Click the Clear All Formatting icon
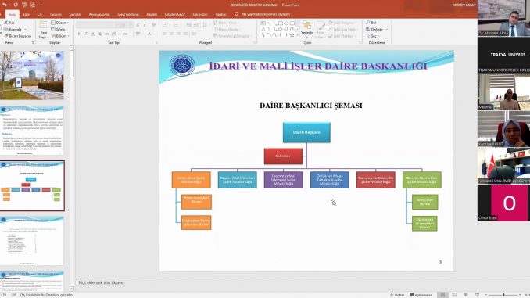 [154, 25]
